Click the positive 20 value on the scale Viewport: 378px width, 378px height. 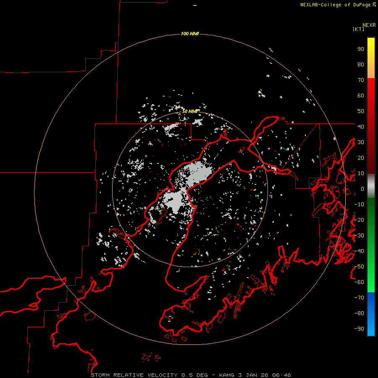pos(361,157)
